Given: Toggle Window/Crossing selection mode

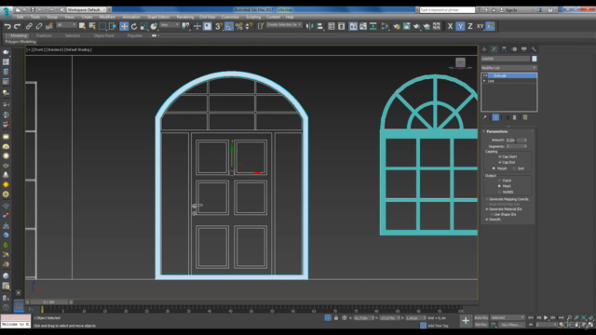Looking at the screenshot, I should tap(113, 26).
